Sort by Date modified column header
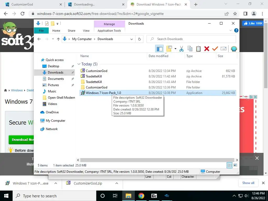Screen dimensions: 268x201 click(x=165, y=56)
